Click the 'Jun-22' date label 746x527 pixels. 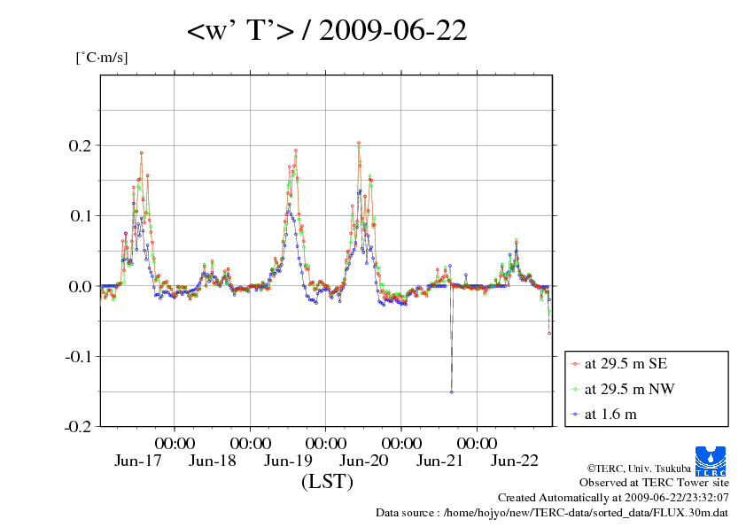515,461
